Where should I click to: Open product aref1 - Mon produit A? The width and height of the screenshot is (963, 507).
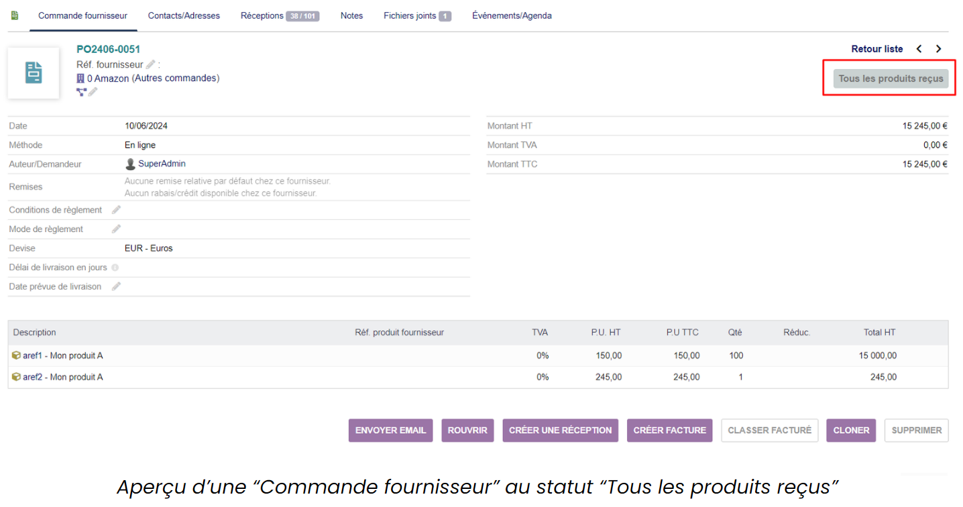click(x=63, y=355)
